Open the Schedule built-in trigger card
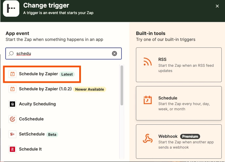The width and height of the screenshot is (225, 162). tap(179, 103)
